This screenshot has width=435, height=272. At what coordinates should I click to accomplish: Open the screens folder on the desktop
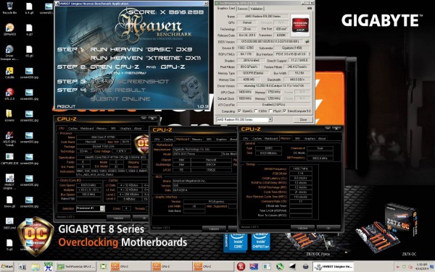click(9, 116)
